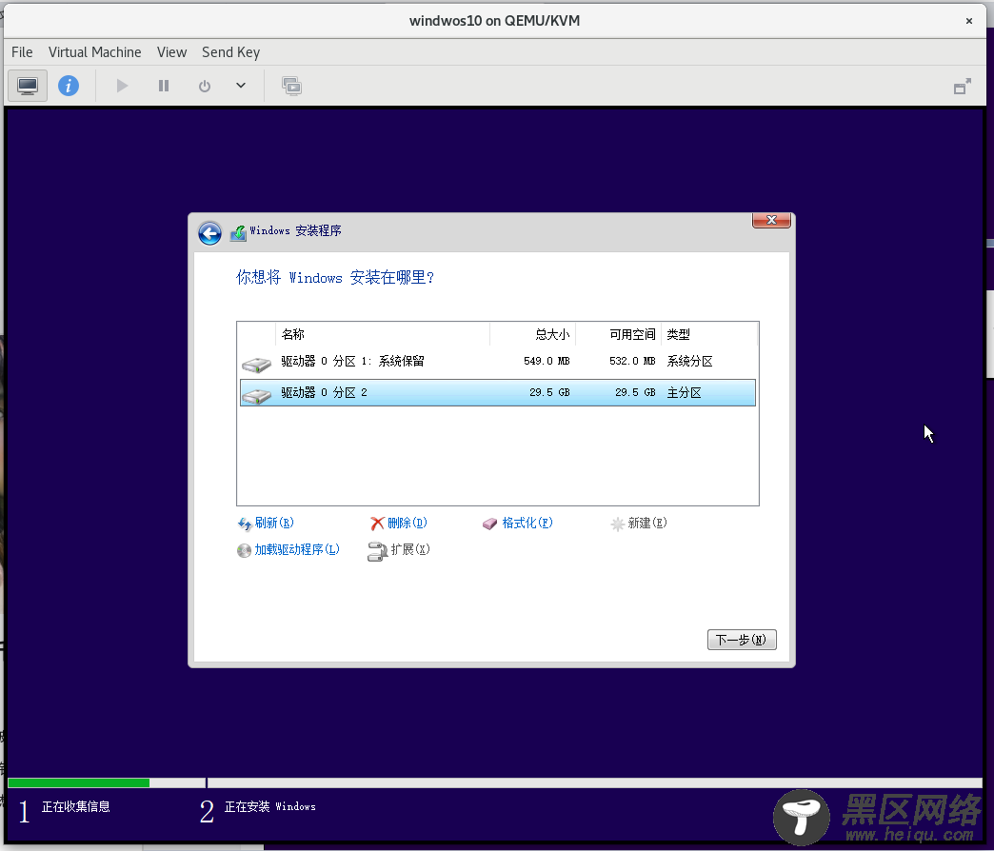Open virtual hardware details info button
The width and height of the screenshot is (994, 851).
coord(69,86)
